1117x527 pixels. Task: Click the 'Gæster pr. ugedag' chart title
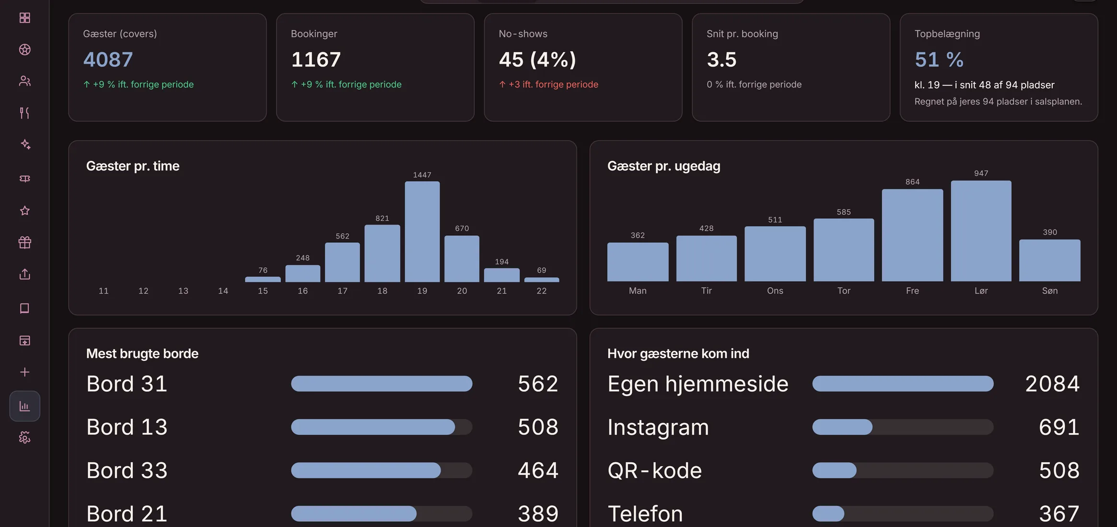[663, 166]
